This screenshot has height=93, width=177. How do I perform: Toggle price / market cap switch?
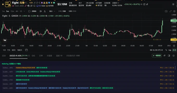pyautogui.click(x=62, y=11)
